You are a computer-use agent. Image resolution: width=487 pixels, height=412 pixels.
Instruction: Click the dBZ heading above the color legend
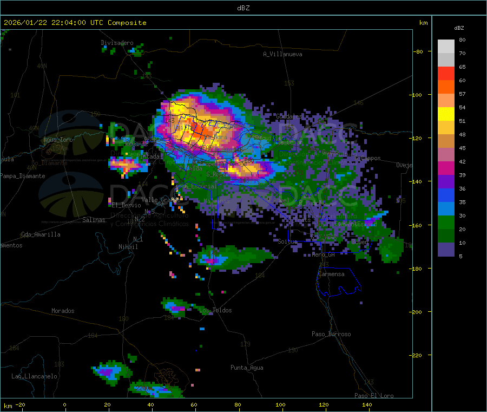coord(459,28)
